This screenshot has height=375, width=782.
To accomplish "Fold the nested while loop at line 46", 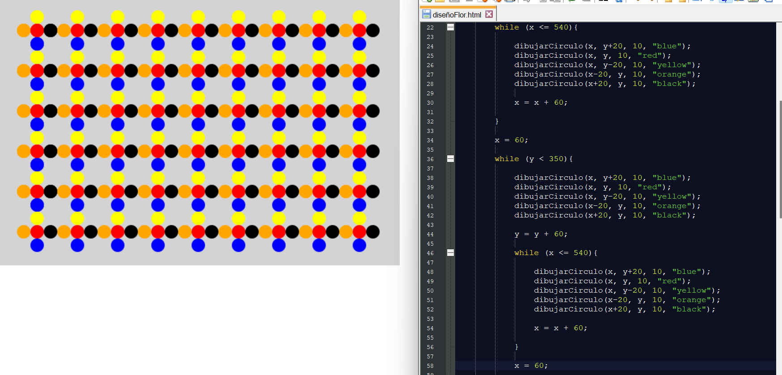I will click(x=450, y=253).
